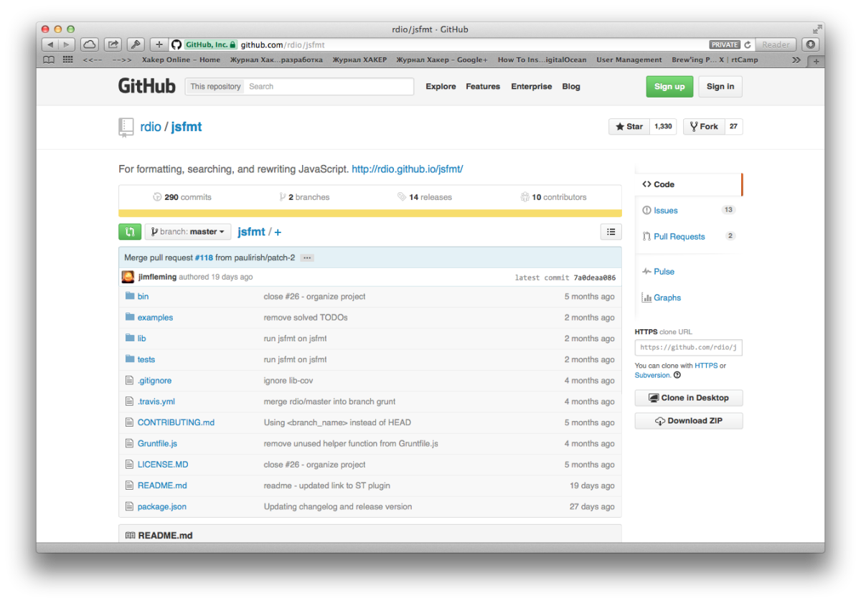Open iCloud tabs cloud icon

coord(89,44)
